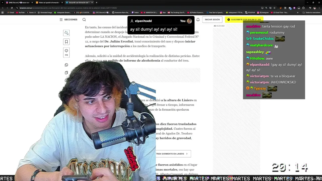
Task: Go forward using the browser forward arrow
Action: 7,8
